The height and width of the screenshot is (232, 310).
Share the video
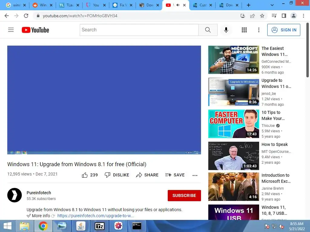coord(147,175)
